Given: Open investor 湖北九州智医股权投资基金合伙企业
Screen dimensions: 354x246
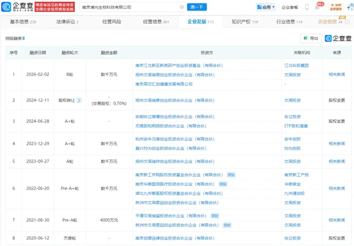Looking at the screenshot, I should tap(179, 193).
